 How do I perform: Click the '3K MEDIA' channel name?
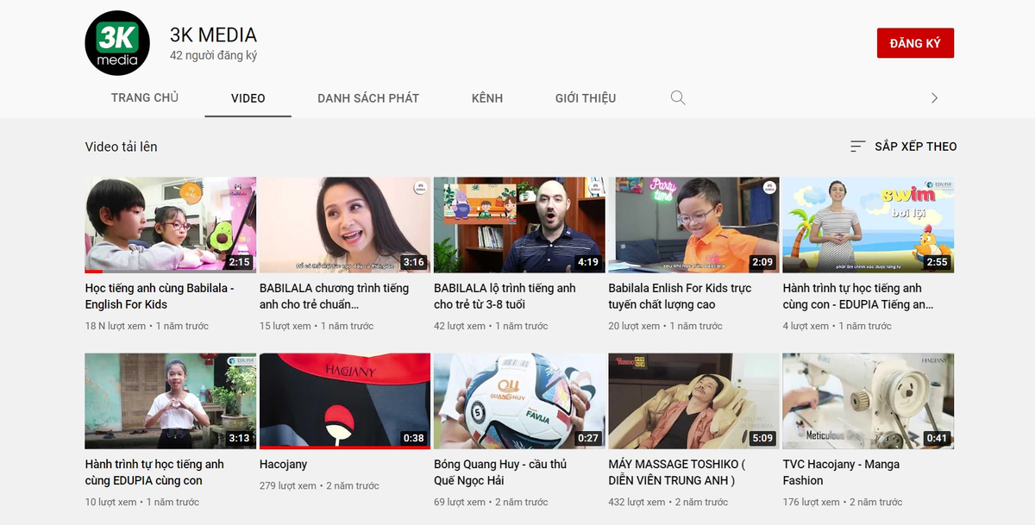coord(213,35)
